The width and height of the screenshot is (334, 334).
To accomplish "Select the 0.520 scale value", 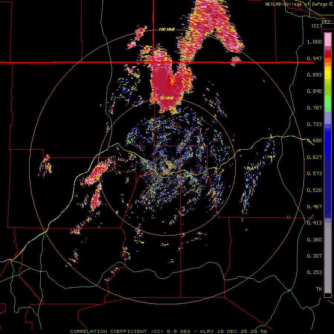I will pos(314,190).
